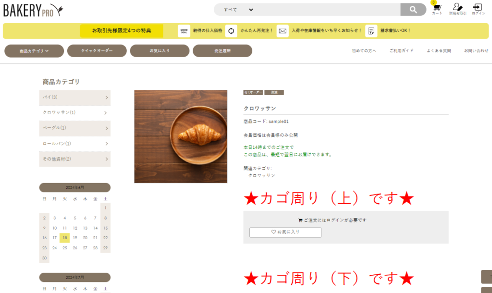Click the envelope notification icon
The height and width of the screenshot is (293, 492).
click(283, 31)
